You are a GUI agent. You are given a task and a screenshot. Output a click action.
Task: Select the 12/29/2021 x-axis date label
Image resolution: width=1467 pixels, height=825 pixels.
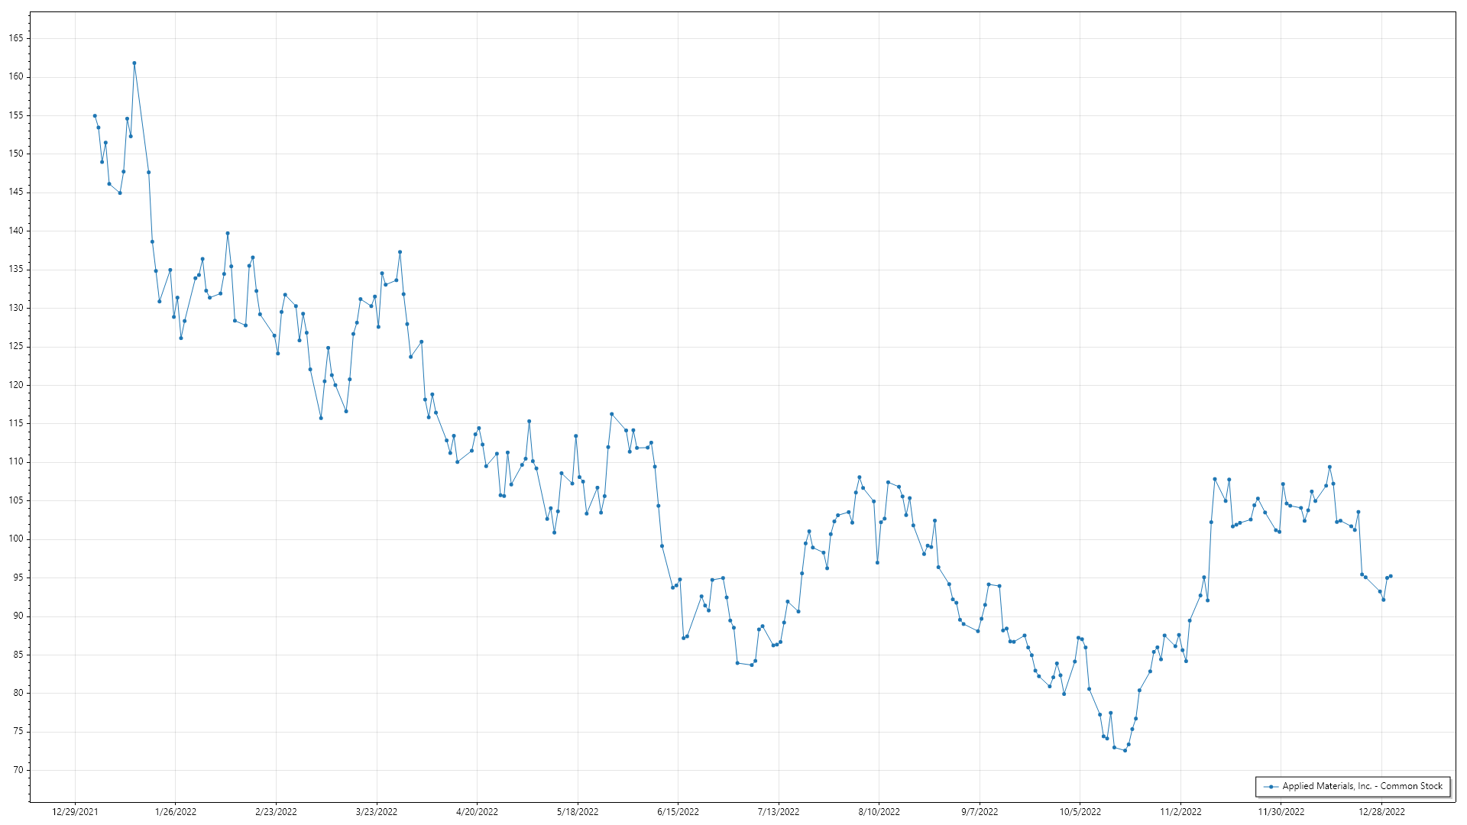(x=75, y=812)
